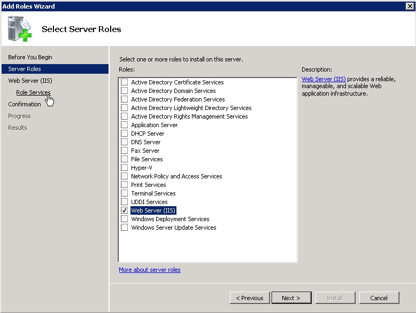Image resolution: width=416 pixels, height=313 pixels.
Task: Check the Terminal Services role
Action: 124,193
